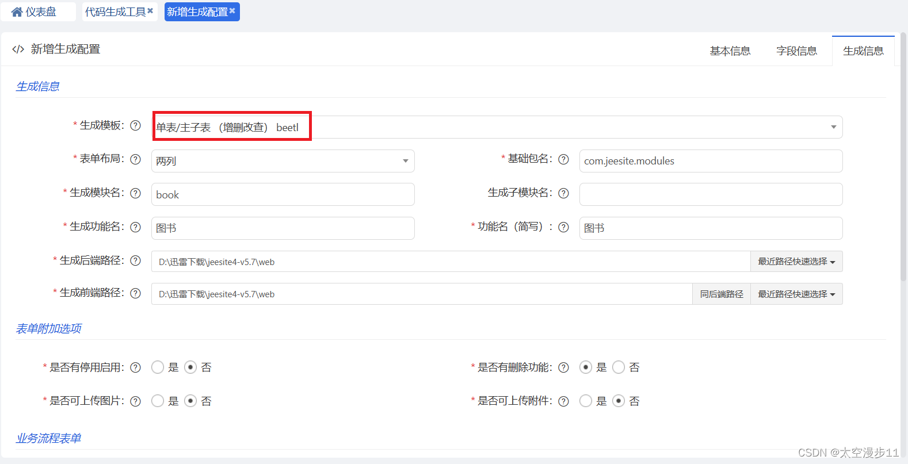The image size is (908, 464).
Task: Open help icon for 是否有停用启用
Action: (x=135, y=367)
